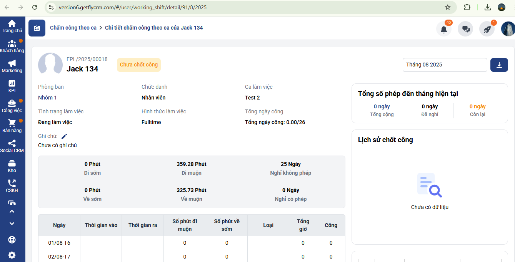Open settings gear in sidebar
The image size is (515, 262).
point(12,255)
